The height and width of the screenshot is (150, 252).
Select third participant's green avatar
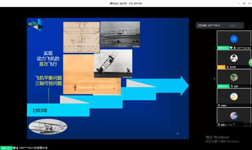[234, 77]
